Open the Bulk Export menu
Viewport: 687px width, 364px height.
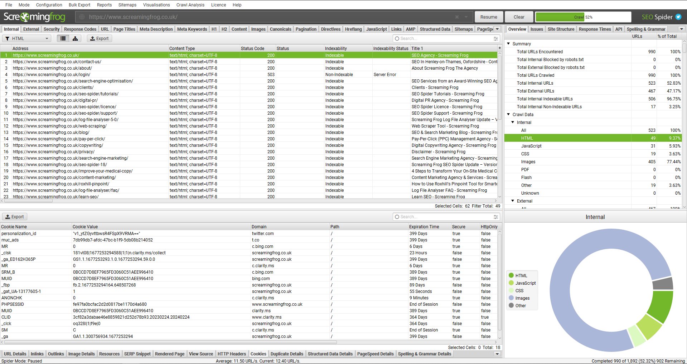(x=79, y=5)
